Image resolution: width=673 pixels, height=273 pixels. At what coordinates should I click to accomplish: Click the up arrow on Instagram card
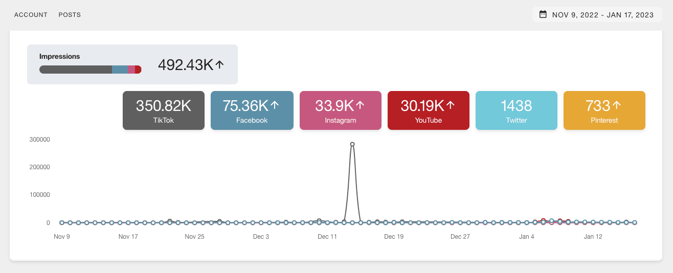pyautogui.click(x=360, y=105)
